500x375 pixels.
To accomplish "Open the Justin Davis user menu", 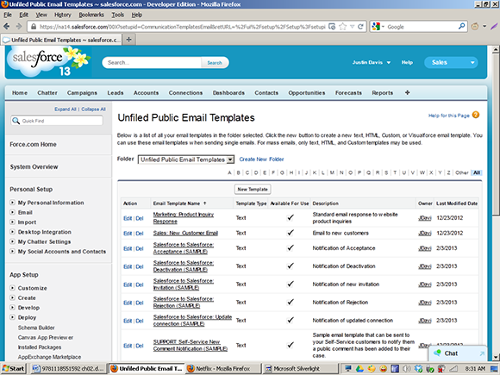I will coord(372,62).
